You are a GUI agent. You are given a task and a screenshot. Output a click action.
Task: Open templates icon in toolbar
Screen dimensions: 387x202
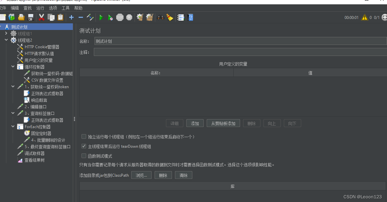coord(12,17)
